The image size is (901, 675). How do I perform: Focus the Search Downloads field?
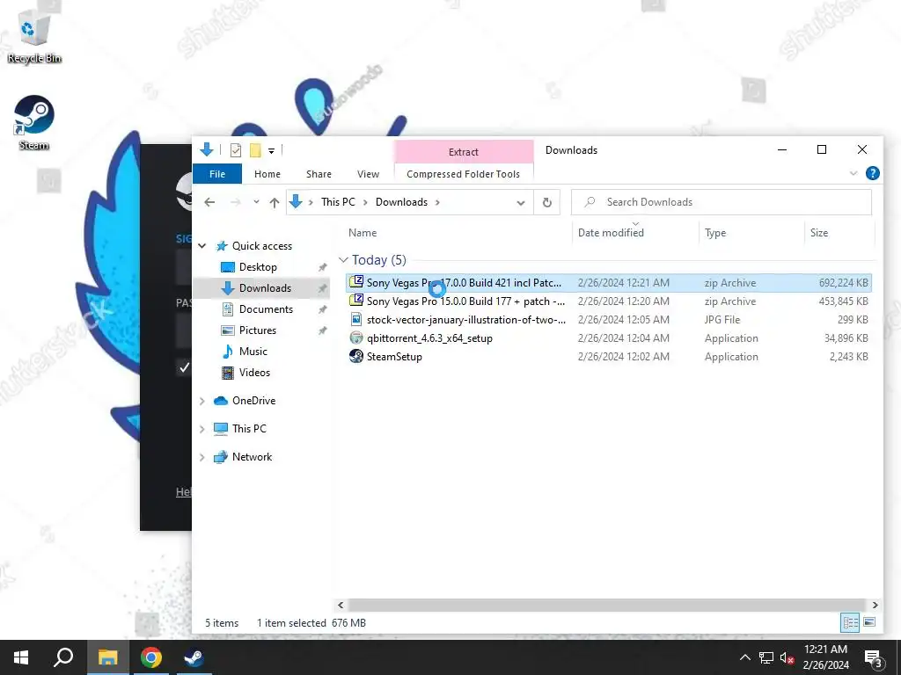tap(722, 202)
